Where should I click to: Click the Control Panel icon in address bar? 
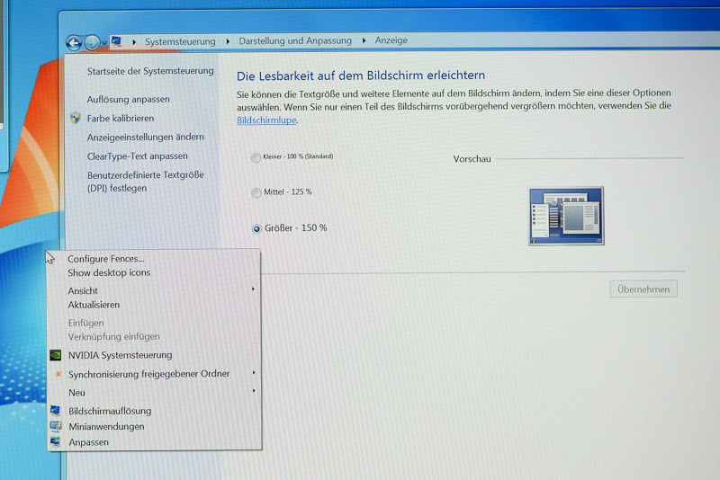pyautogui.click(x=116, y=41)
